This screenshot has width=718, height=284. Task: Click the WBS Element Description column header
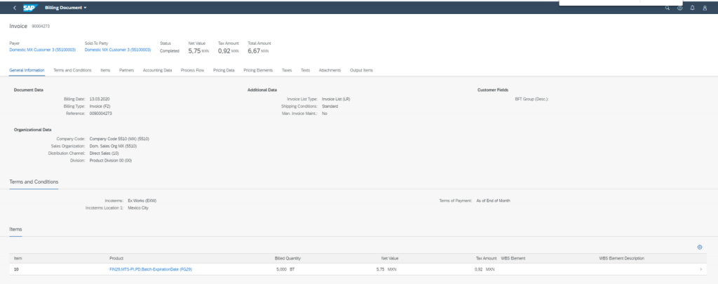coord(621,258)
